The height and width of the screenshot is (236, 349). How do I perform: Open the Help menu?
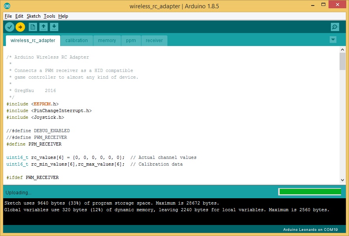click(x=63, y=16)
